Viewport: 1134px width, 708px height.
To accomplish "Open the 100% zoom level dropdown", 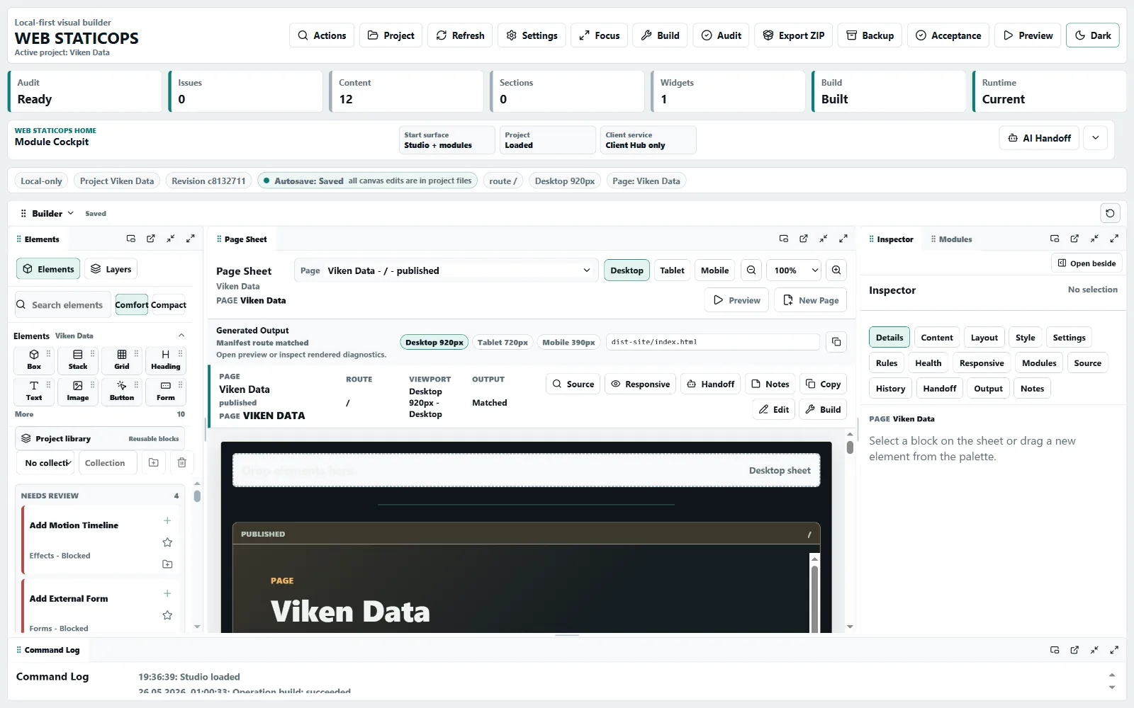I will coord(794,270).
